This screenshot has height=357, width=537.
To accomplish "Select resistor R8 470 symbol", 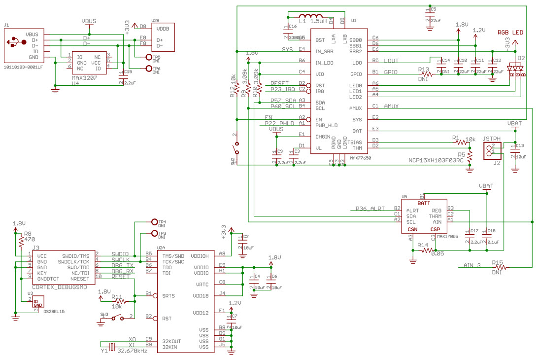I will click(20, 240).
